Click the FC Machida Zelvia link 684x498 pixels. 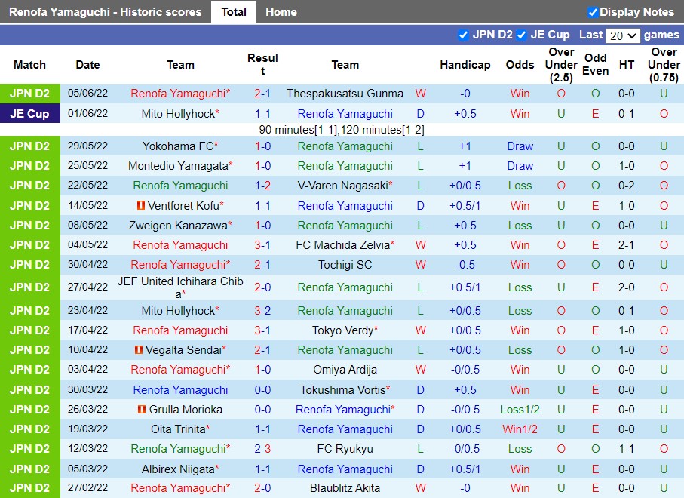(345, 244)
